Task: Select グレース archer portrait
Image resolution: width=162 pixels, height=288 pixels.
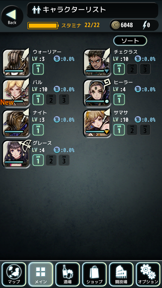Action: tap(16, 154)
